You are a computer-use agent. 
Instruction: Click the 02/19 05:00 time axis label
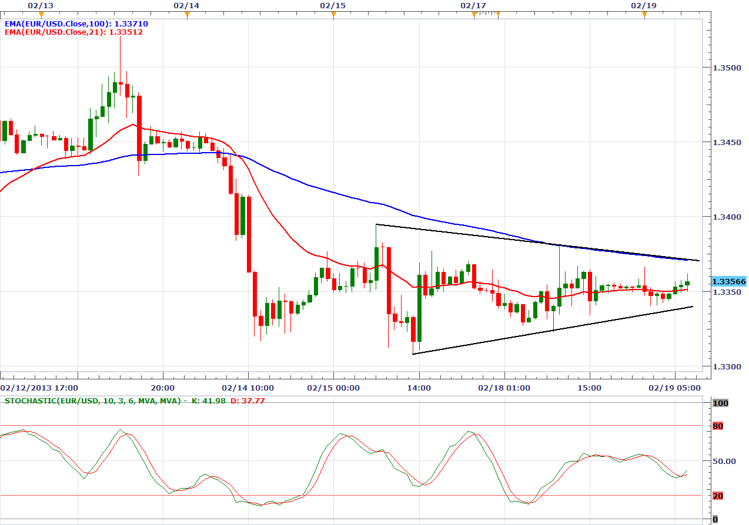pyautogui.click(x=674, y=388)
